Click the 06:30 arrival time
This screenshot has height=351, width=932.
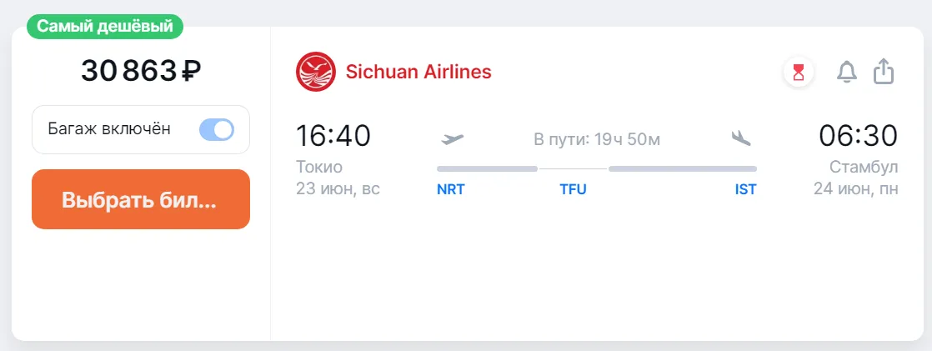858,135
